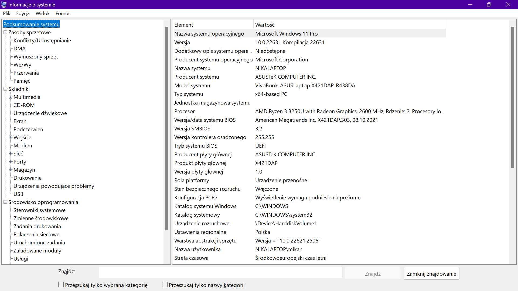Select the Ekran tree item
518x291 pixels.
click(x=20, y=121)
